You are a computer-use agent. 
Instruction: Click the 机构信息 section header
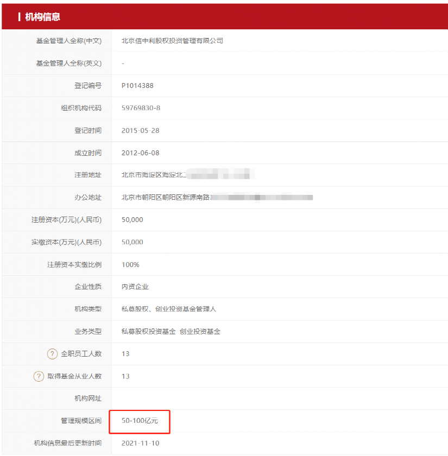point(42,17)
